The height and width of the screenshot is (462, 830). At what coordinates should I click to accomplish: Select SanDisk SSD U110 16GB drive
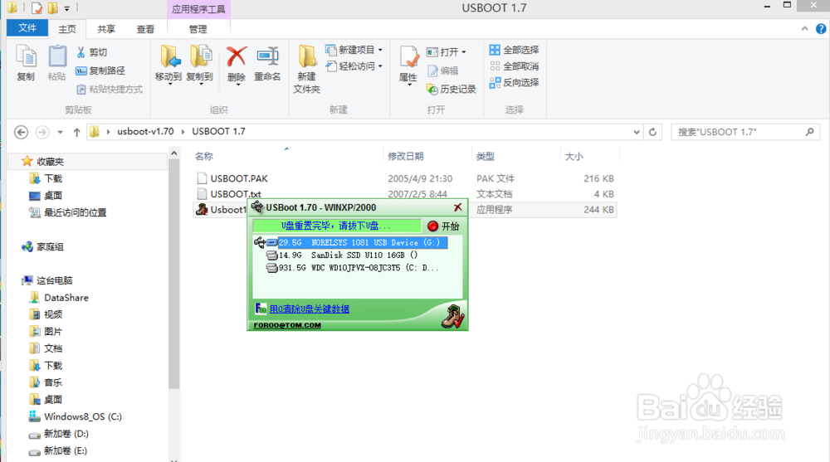point(348,255)
